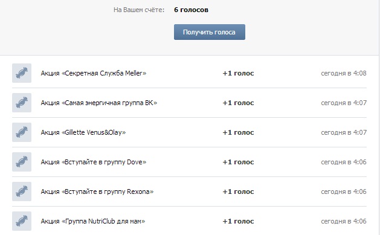The image size is (380, 235).
Task: Click candy icon beside «Вступайте в группу Rexona»
Action: click(22, 192)
